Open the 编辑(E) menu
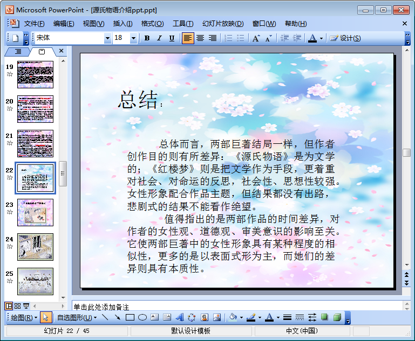415x341 pixels. pyautogui.click(x=64, y=24)
